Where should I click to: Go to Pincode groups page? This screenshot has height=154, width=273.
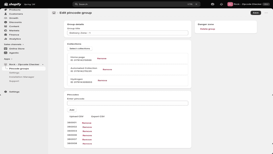pyautogui.click(x=19, y=69)
